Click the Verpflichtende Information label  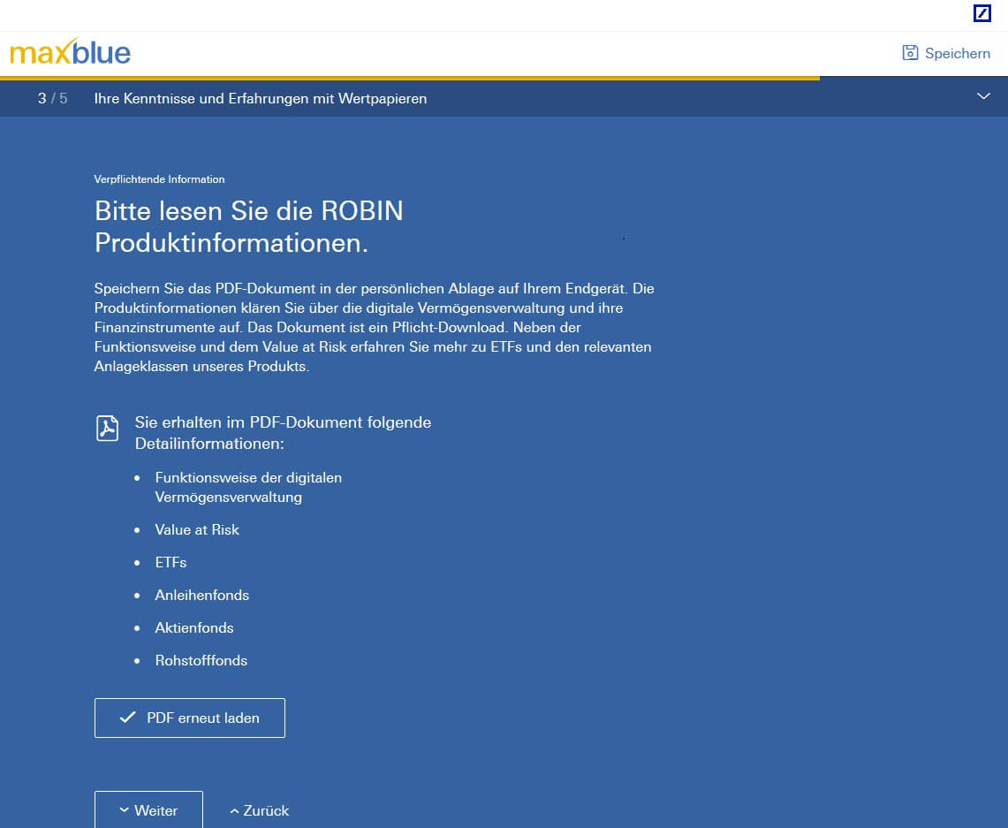point(159,179)
